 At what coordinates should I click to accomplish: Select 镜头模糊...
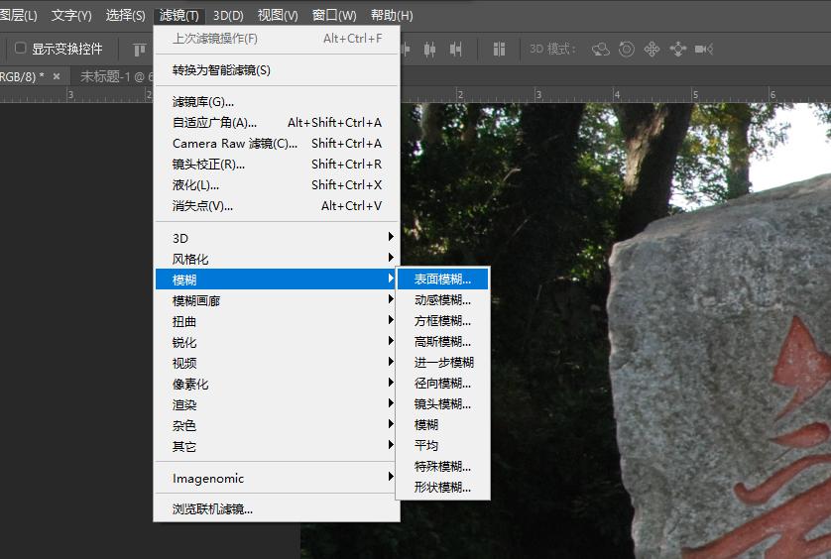(442, 403)
